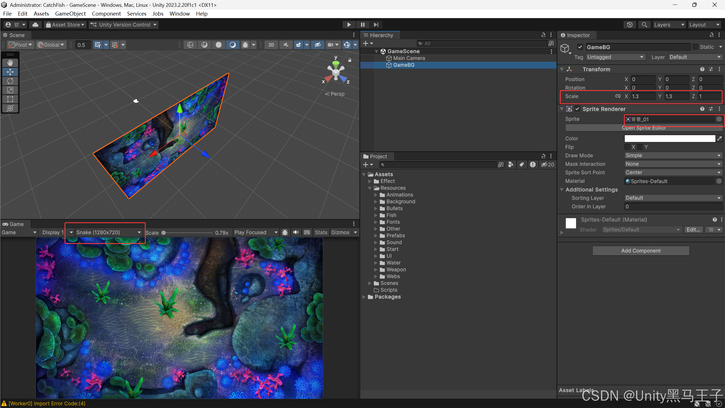Uncheck the GameBG active checkbox
This screenshot has width=725, height=408.
point(580,47)
